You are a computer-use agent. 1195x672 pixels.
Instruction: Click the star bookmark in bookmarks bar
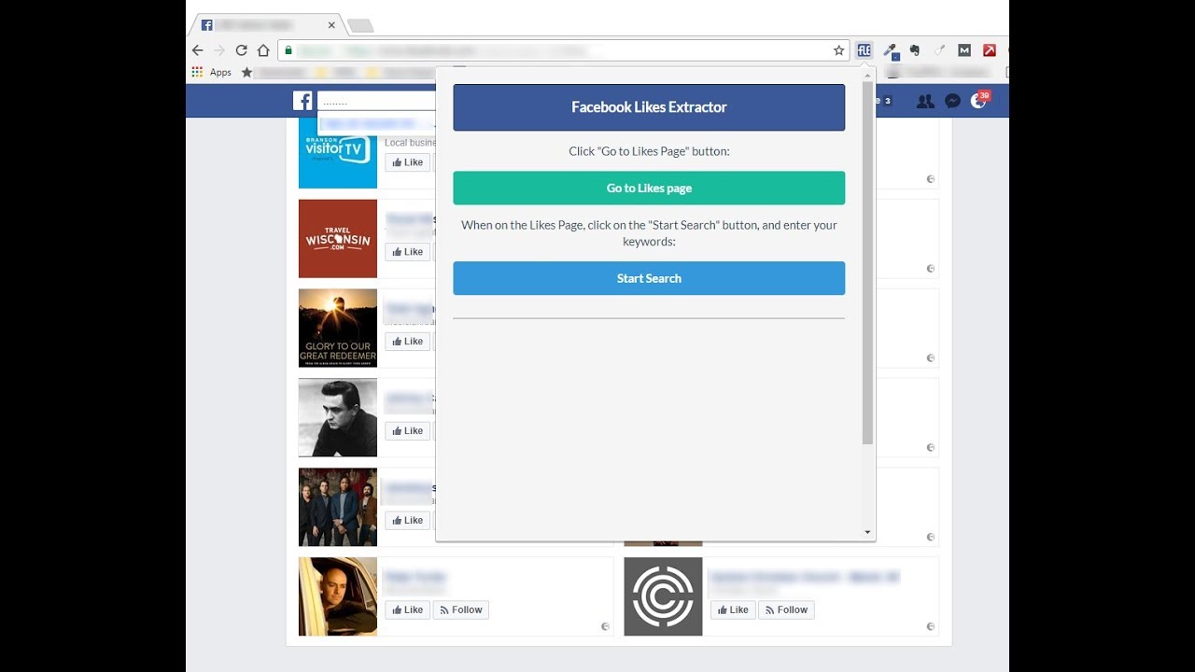[246, 72]
